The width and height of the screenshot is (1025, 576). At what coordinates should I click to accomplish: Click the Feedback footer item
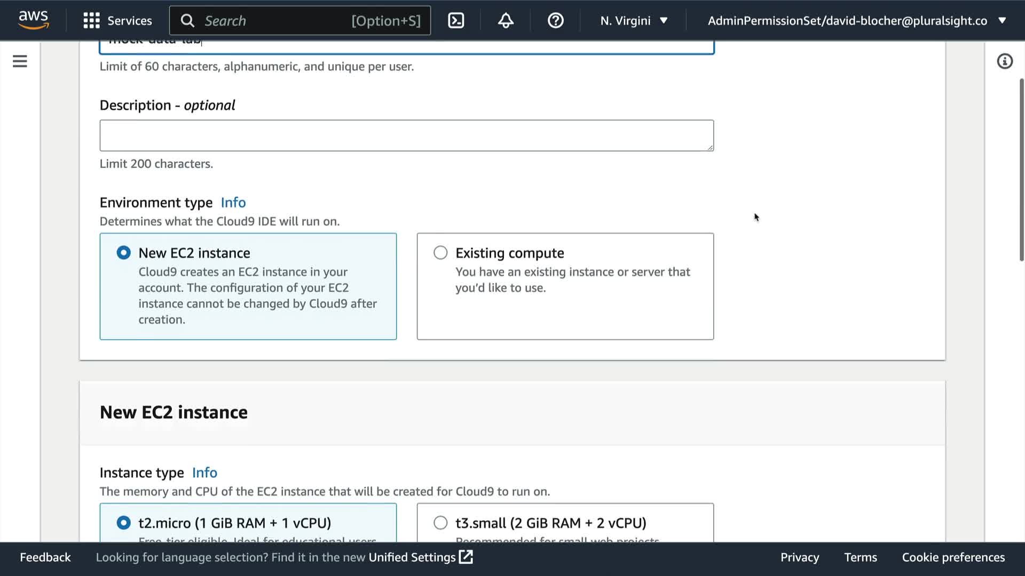pos(45,557)
